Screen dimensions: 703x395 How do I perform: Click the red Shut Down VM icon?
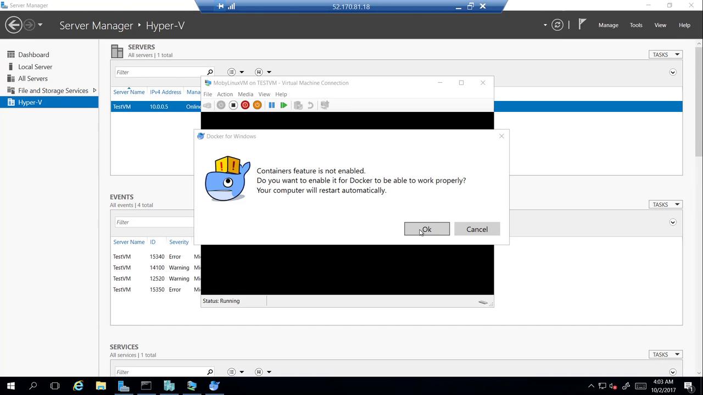245,105
